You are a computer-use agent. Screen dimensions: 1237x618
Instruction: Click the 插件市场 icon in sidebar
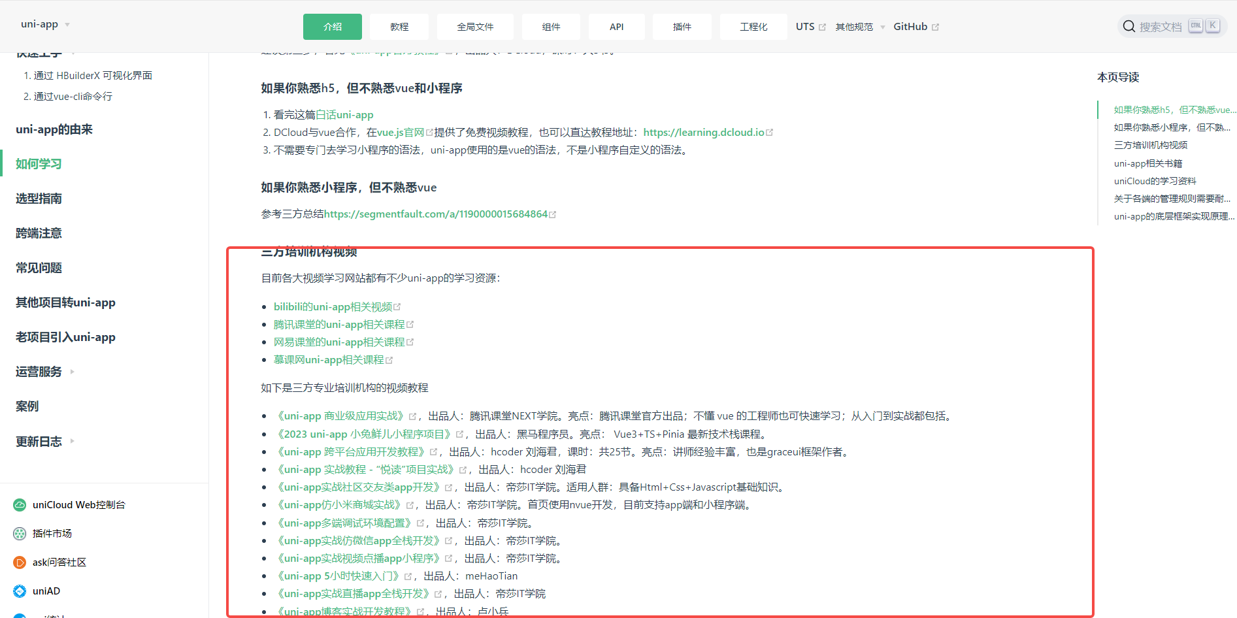20,534
